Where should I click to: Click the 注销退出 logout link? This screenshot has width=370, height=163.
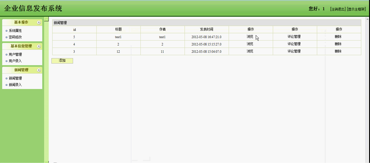click(338, 9)
